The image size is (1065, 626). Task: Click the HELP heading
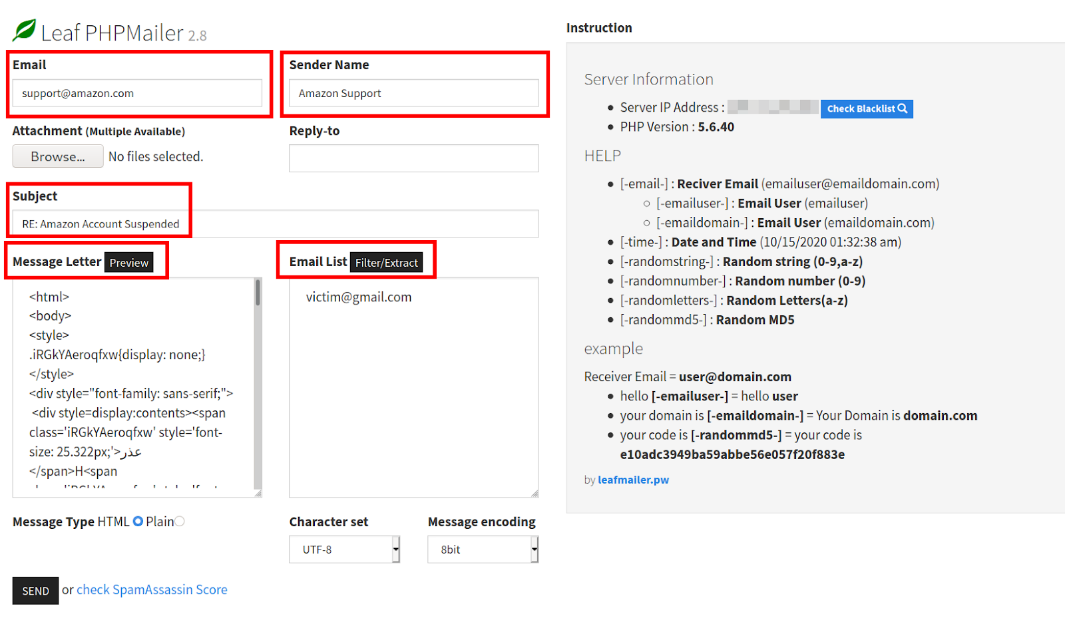pos(602,156)
